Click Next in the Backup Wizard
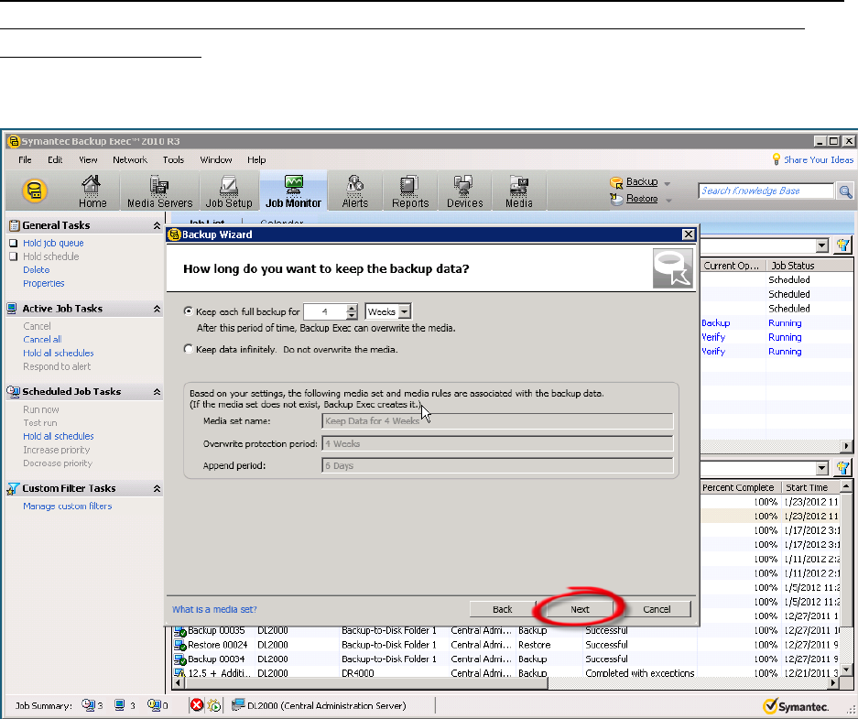858x719 pixels. [580, 609]
